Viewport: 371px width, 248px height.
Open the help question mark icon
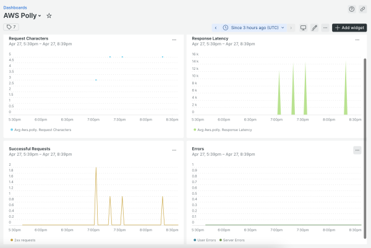click(352, 9)
